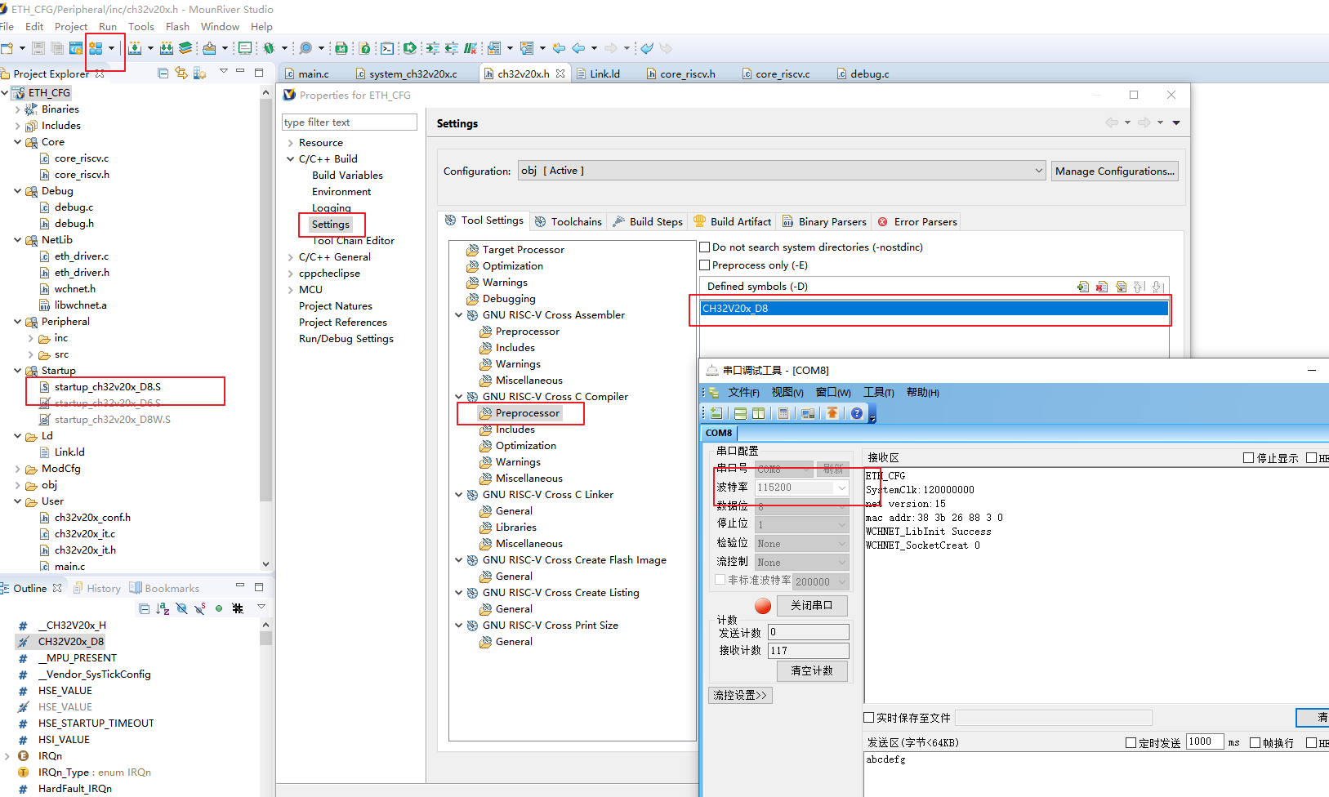The height and width of the screenshot is (797, 1329).
Task: Click 流控设置>> button
Action: (740, 695)
